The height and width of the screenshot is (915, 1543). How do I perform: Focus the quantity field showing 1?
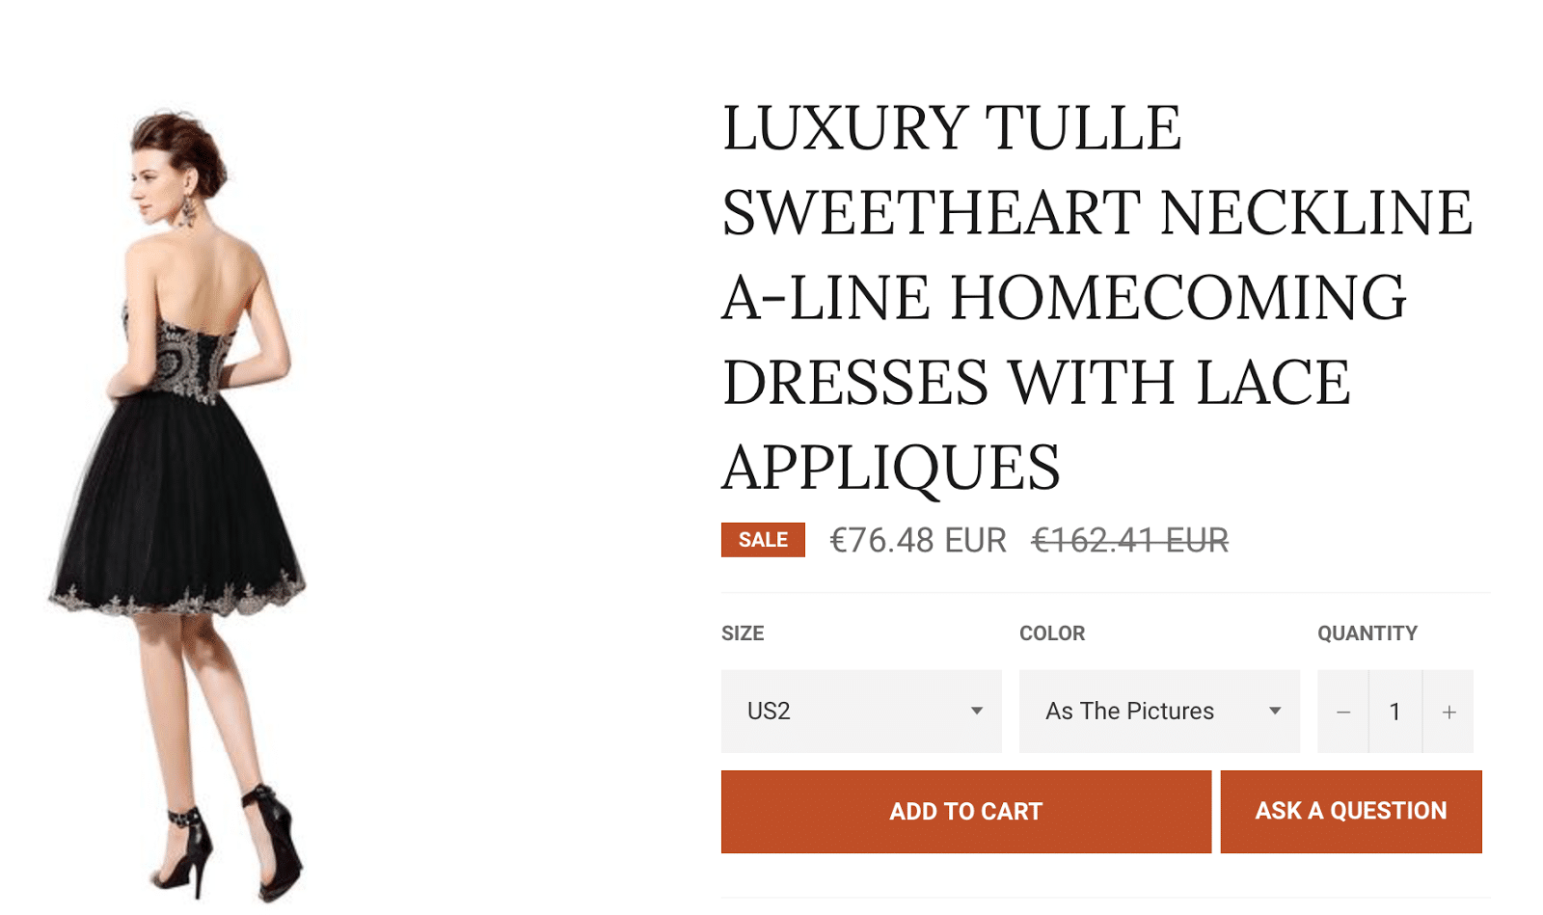[1394, 712]
